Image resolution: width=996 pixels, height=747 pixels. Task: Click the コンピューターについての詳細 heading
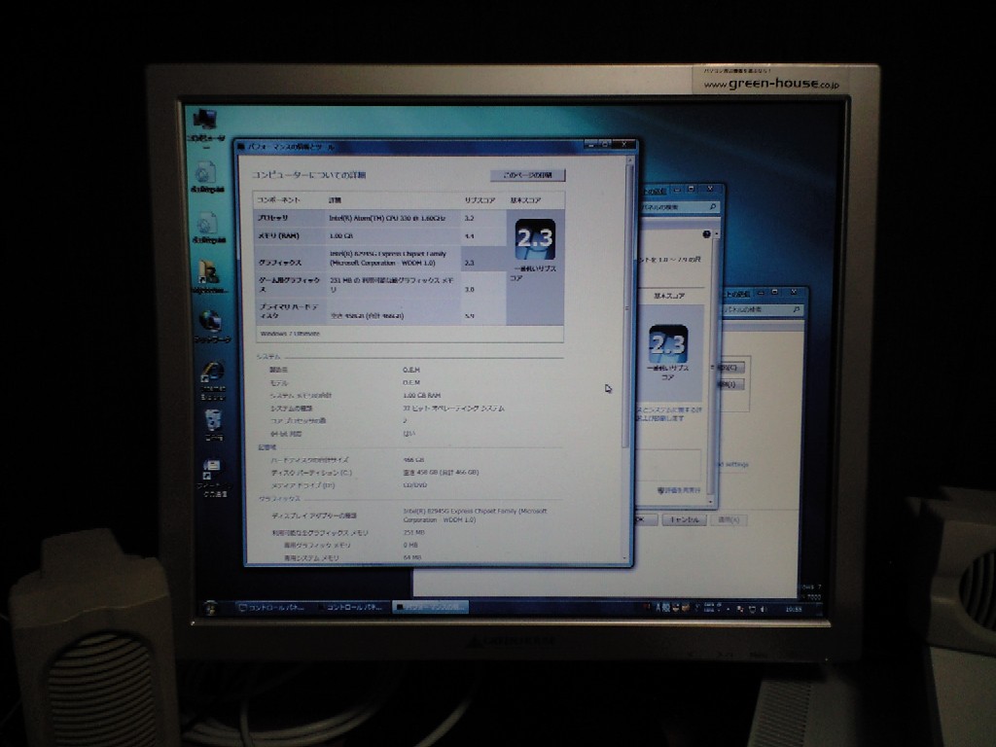(x=308, y=175)
